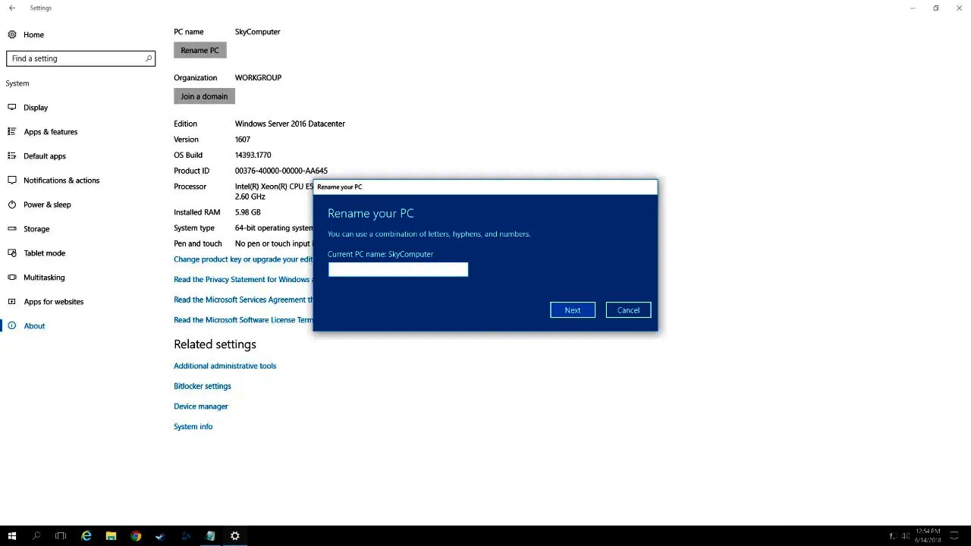Click the Join a domain button

click(x=204, y=96)
